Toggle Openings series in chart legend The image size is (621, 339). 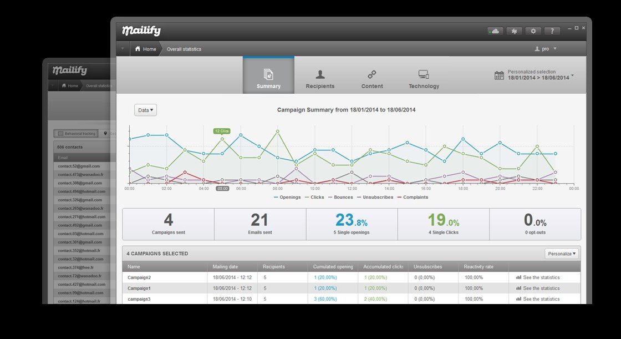coord(287,197)
